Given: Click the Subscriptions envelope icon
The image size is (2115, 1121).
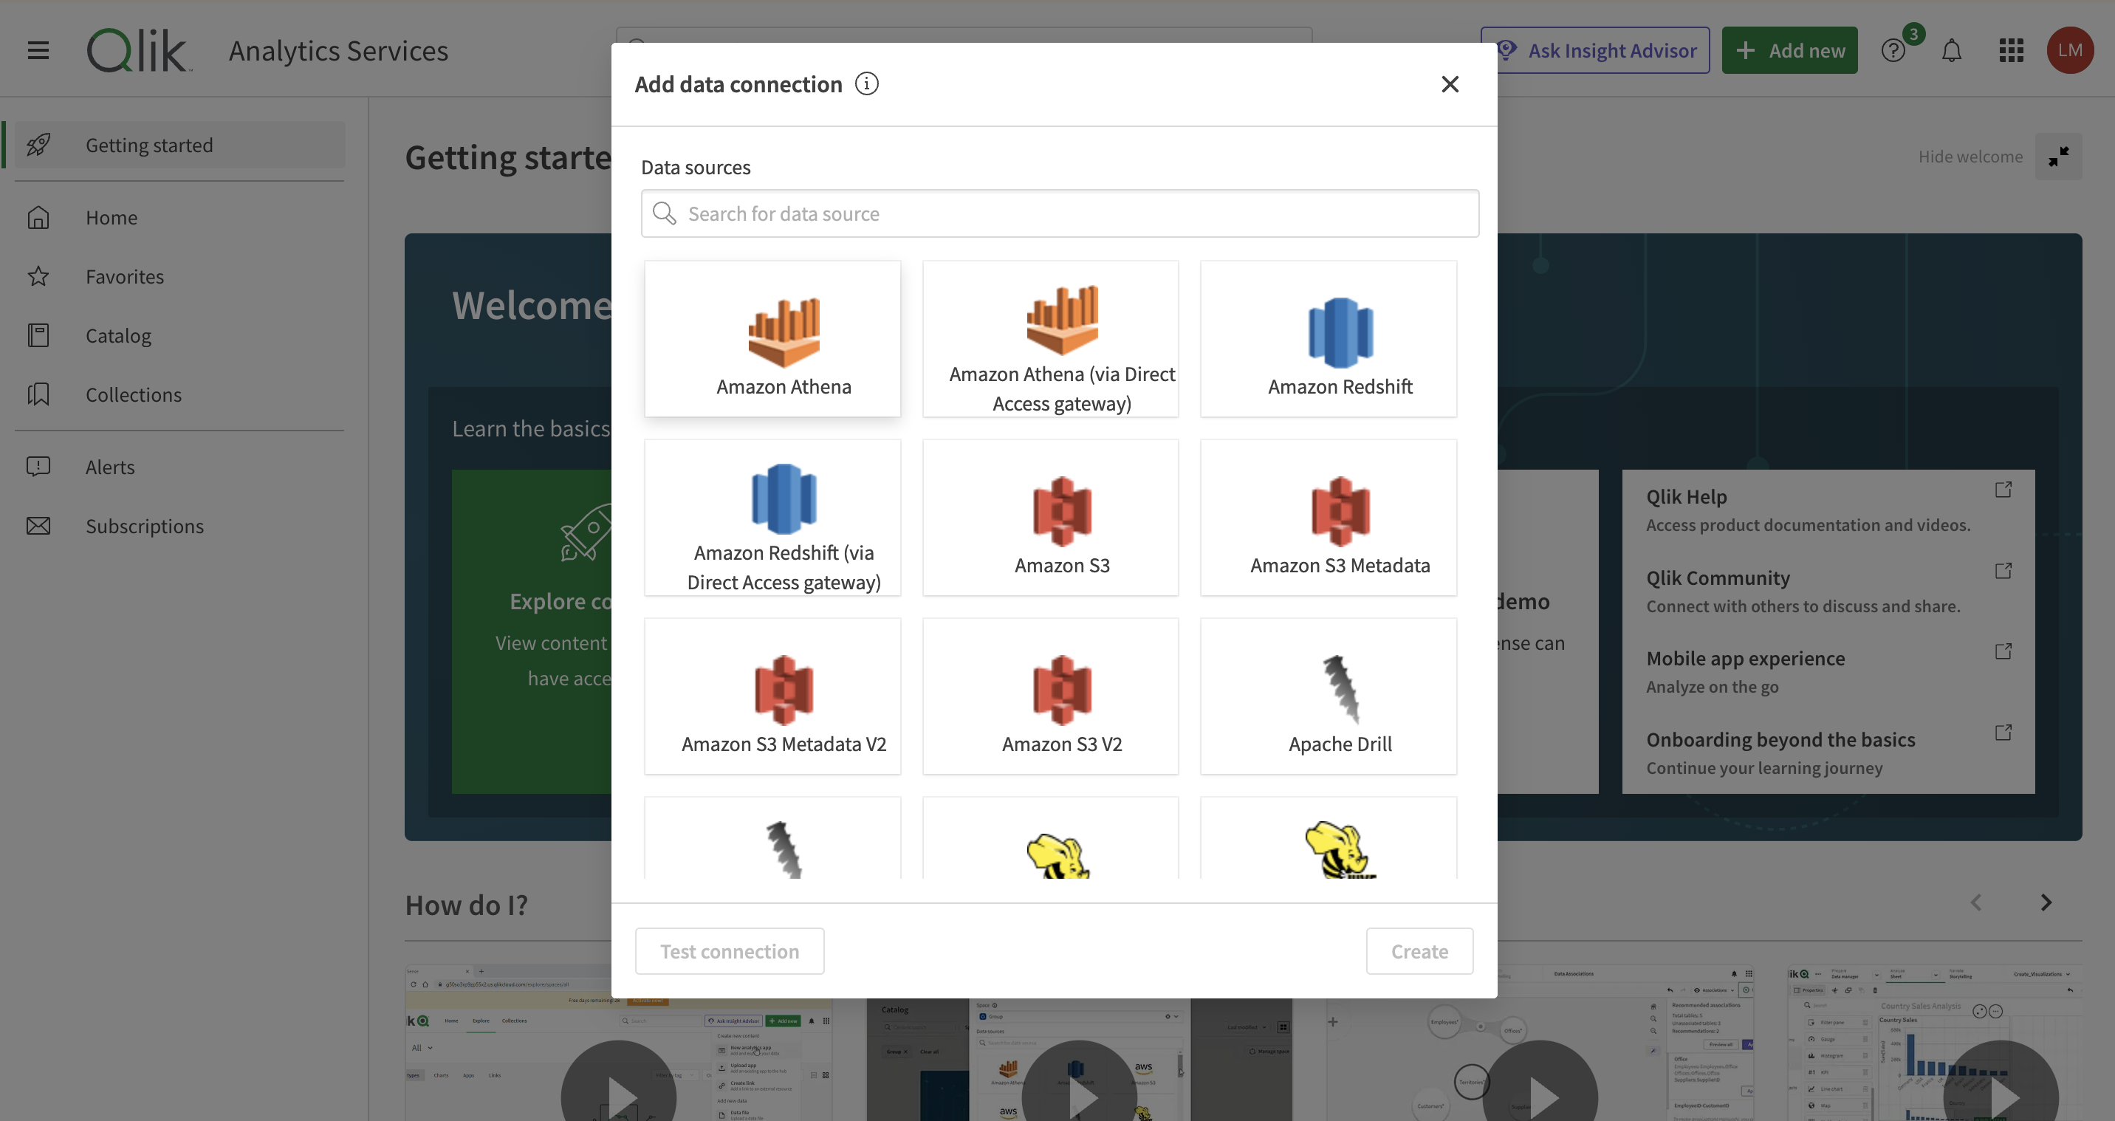Looking at the screenshot, I should click(x=38, y=526).
